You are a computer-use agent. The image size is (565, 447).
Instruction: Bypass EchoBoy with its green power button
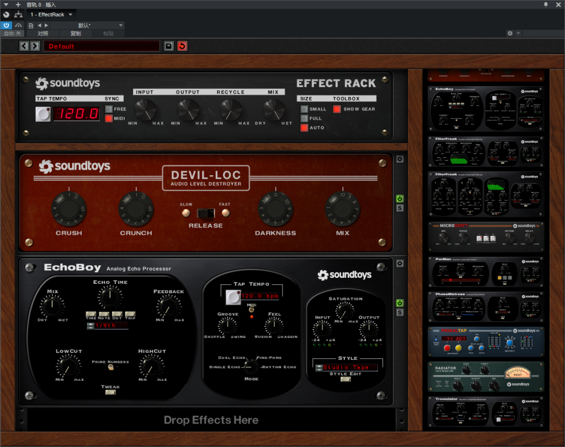[x=399, y=303]
